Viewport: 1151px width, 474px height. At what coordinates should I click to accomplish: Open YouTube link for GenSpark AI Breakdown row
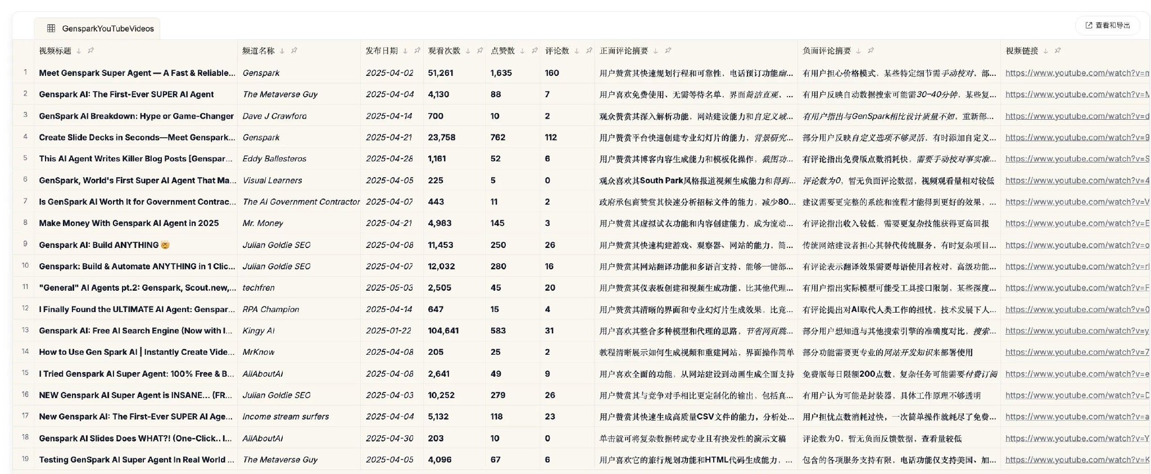[x=1077, y=116]
